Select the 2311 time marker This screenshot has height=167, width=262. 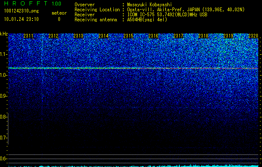pyautogui.click(x=28, y=36)
